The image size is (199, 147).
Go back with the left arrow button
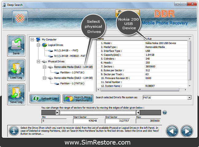click(172, 131)
